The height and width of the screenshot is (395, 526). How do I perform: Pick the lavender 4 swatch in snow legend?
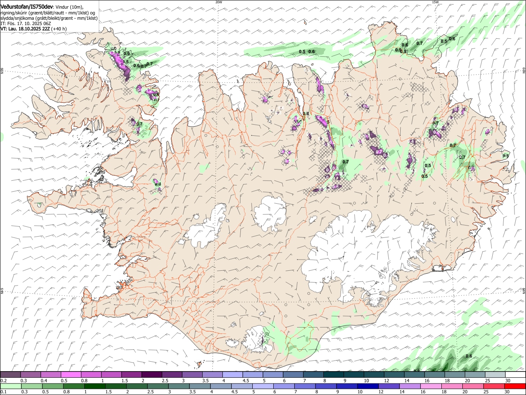tap(232, 375)
